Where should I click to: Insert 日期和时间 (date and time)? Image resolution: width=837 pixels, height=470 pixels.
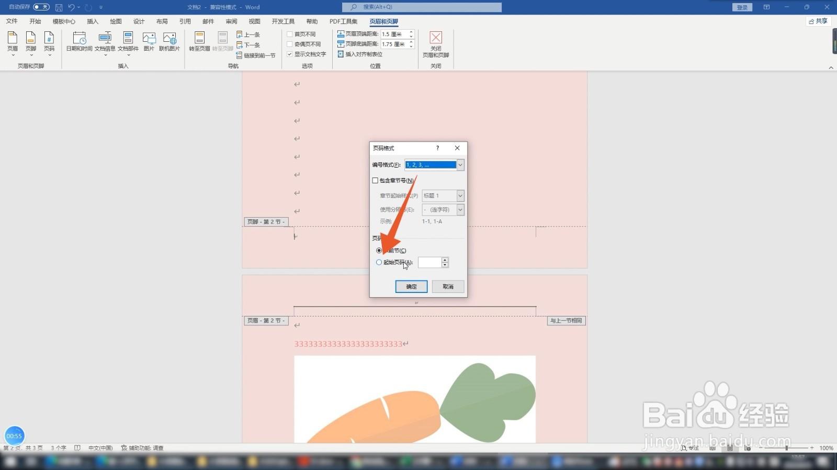click(x=80, y=42)
